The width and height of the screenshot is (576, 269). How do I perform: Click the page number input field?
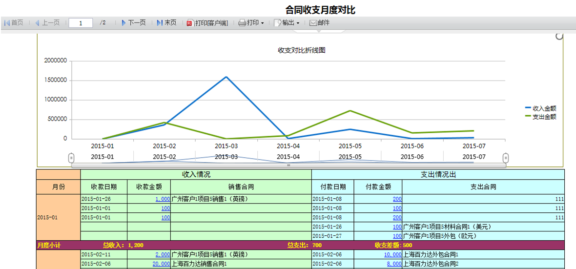(81, 23)
